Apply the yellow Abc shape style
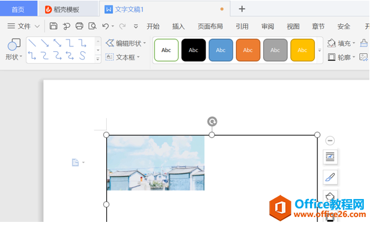The width and height of the screenshot is (370, 225). tap(303, 50)
